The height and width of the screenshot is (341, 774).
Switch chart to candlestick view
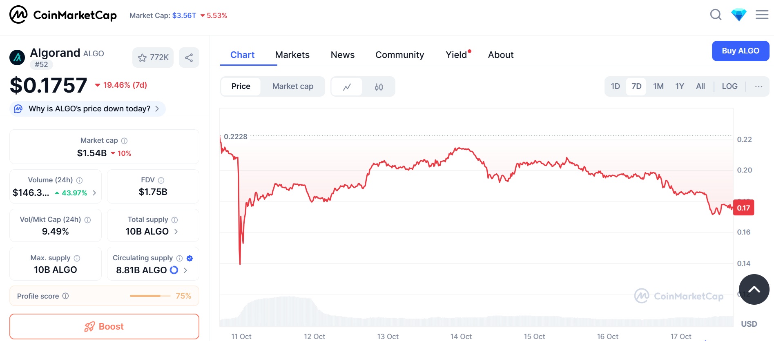coord(379,86)
